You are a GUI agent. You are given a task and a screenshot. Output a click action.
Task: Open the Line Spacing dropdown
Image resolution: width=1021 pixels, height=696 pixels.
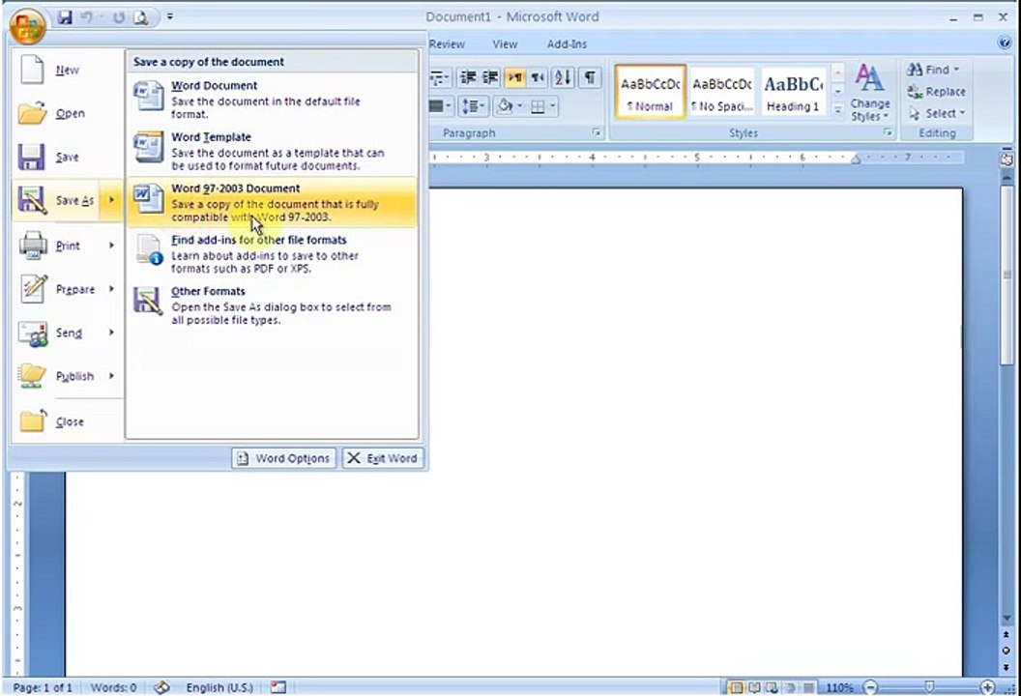(474, 106)
